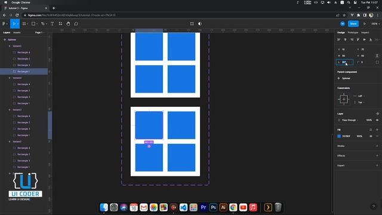
Task: Select the Comment tool
Action: point(76,24)
